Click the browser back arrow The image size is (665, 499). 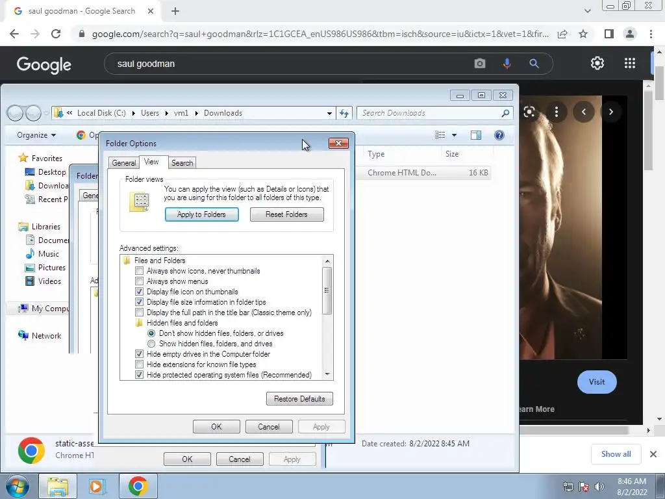point(14,34)
